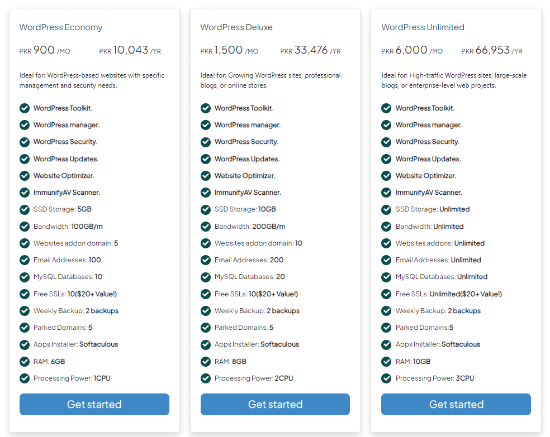Image resolution: width=550 pixels, height=437 pixels.
Task: Click the check icon next to Website Optimizer in Economy
Action: [25, 175]
